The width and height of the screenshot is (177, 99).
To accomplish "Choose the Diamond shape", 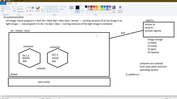I will click(45, 9).
